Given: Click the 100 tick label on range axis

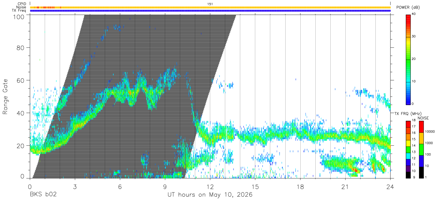Looking at the screenshot, I should pyautogui.click(x=19, y=17).
